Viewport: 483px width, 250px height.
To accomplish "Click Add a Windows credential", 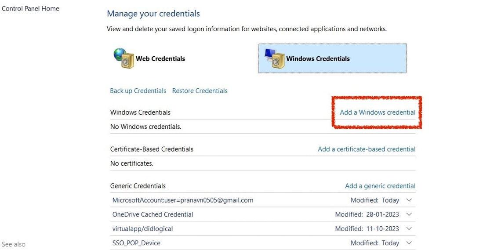I will (378, 112).
